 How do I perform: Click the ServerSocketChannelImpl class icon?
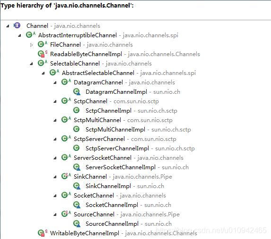(x=77, y=167)
